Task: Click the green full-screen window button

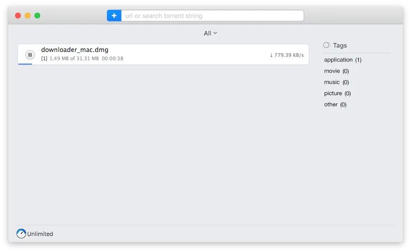Action: pyautogui.click(x=37, y=16)
